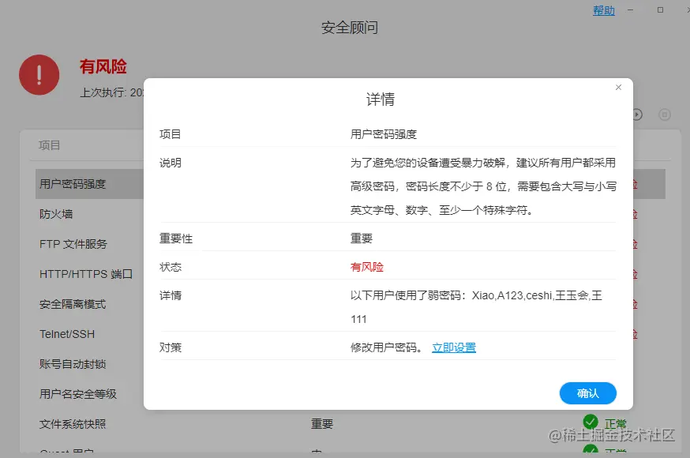Minimize the 安全顾问 window

pyautogui.click(x=631, y=9)
